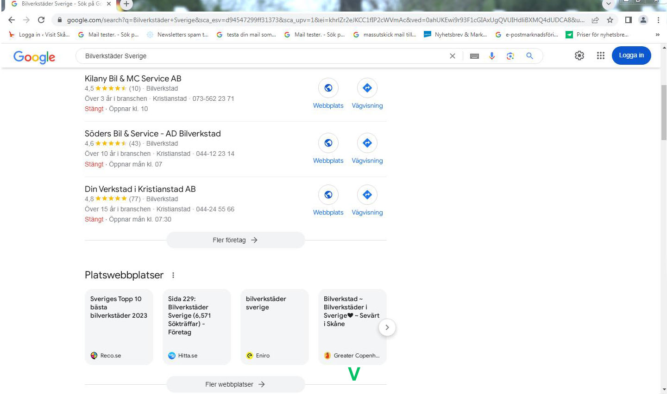Open the Logga in Visit Skå... bookmark

[39, 35]
